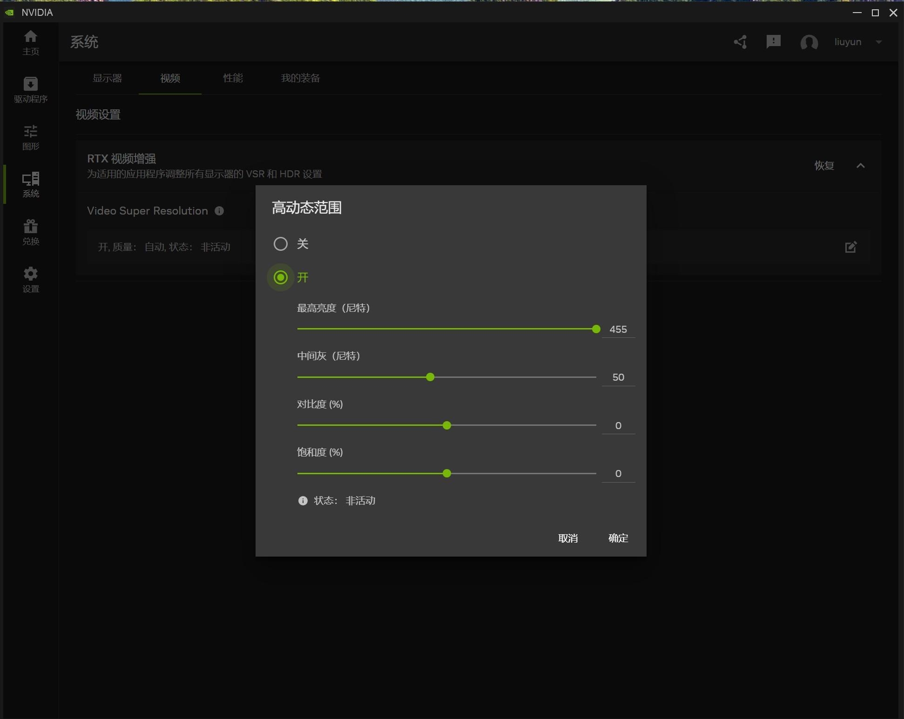Open the feedback notification icon

point(773,42)
